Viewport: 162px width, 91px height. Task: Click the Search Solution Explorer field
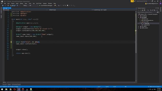click(x=147, y=12)
